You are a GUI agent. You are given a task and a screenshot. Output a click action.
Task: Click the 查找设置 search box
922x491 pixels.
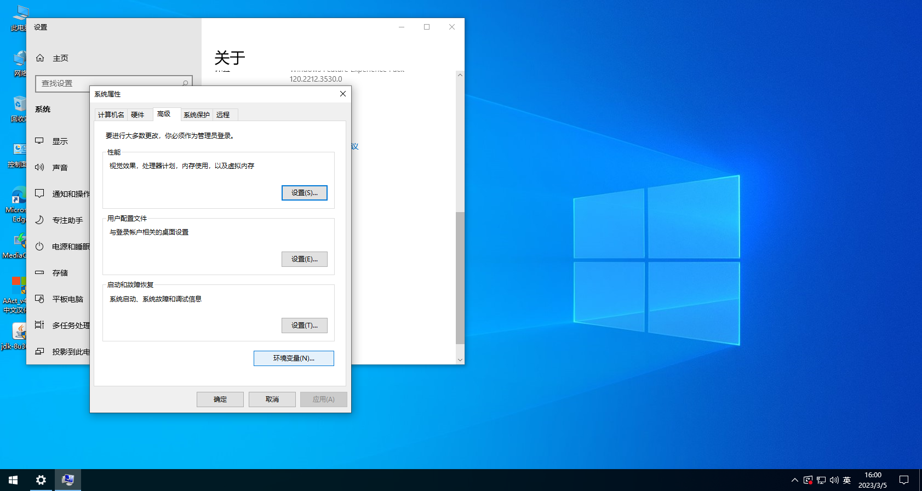pyautogui.click(x=114, y=83)
